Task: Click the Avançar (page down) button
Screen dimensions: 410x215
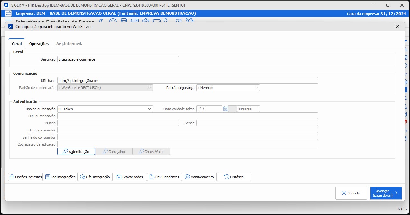Action: [x=386, y=193]
